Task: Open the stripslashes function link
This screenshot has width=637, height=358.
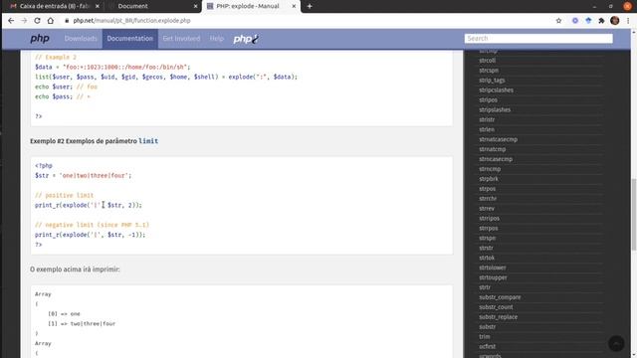Action: (495, 109)
